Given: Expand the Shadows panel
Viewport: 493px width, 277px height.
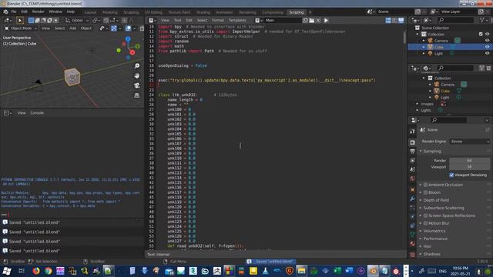Looking at the screenshot, I should tap(431, 254).
